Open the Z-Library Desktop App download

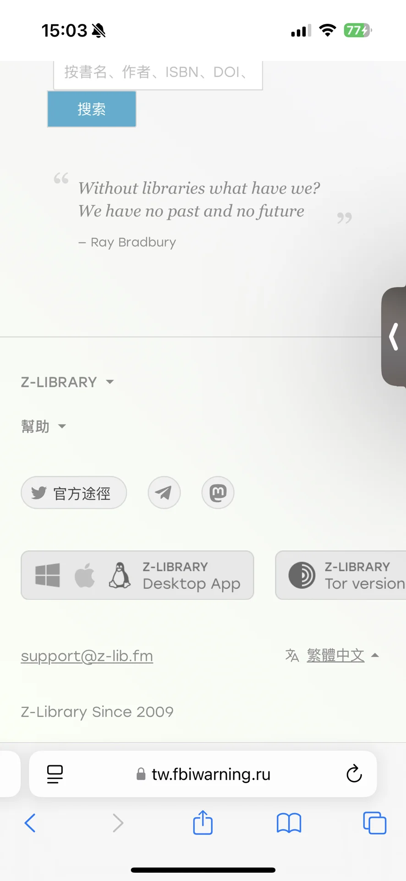click(137, 575)
